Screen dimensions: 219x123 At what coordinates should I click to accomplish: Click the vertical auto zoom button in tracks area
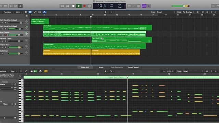203,12
